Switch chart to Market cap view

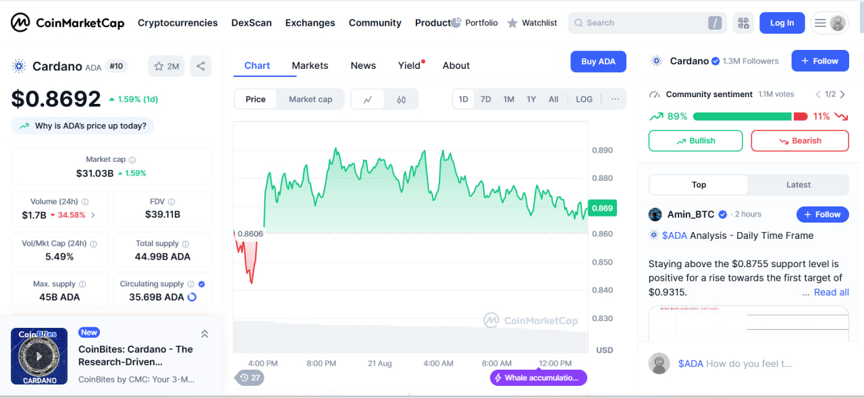click(x=310, y=99)
